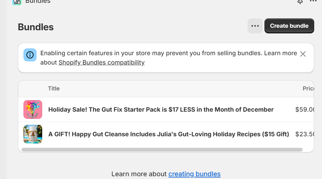Viewport: 322px width, 179px height.
Task: Open the Holiday Sale Gut Fix bundle title
Action: [x=161, y=109]
